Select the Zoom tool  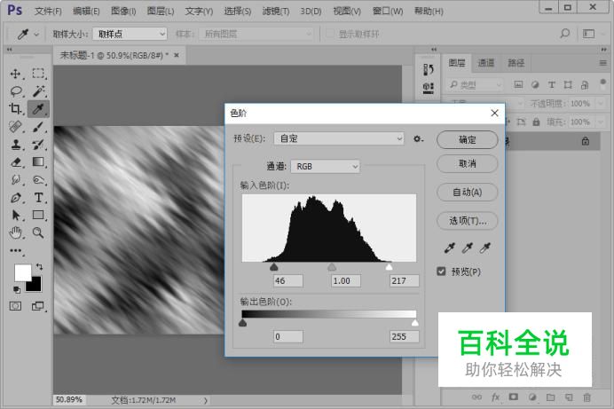(38, 232)
